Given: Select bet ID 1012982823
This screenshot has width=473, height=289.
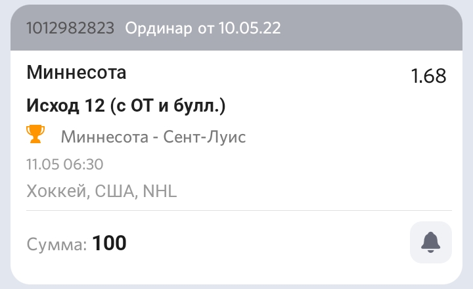Looking at the screenshot, I should coord(70,28).
